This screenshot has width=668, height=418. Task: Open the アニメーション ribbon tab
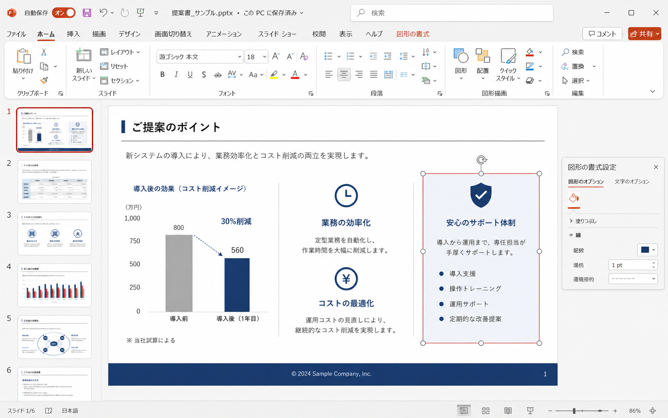pos(224,34)
